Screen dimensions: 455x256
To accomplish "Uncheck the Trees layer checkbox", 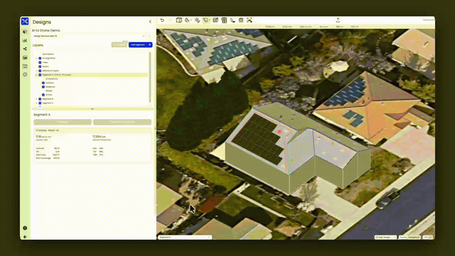I will [40, 62].
